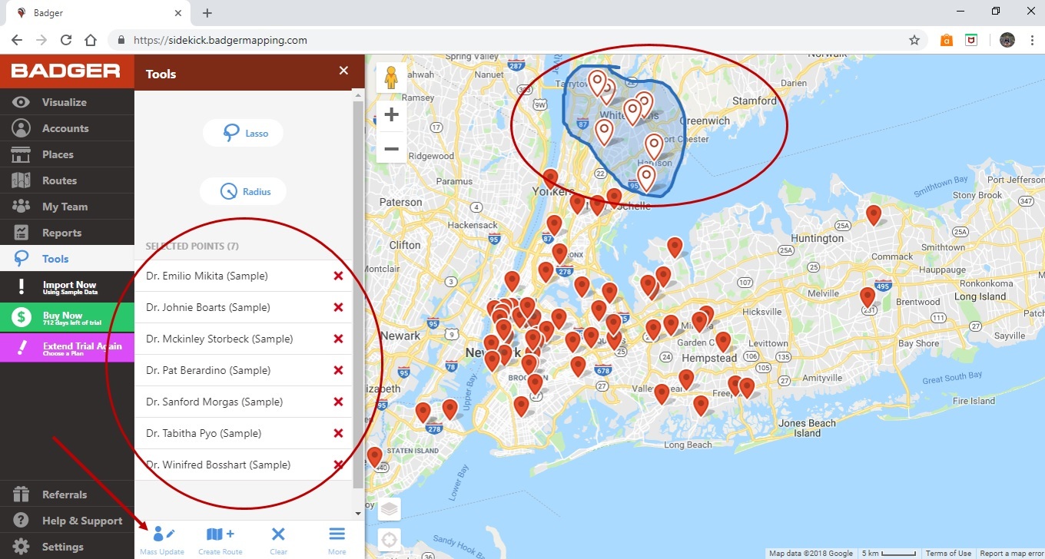
Task: Clear the selected points
Action: click(278, 540)
